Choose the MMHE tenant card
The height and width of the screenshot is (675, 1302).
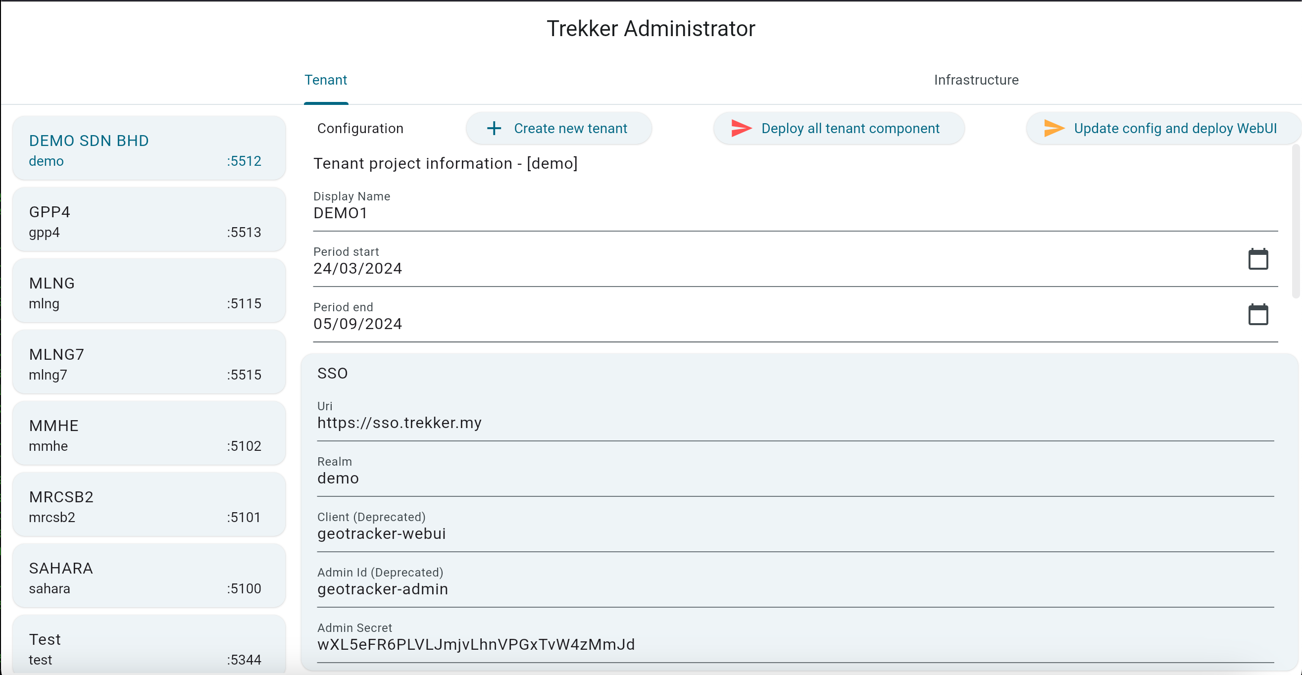[x=149, y=434]
